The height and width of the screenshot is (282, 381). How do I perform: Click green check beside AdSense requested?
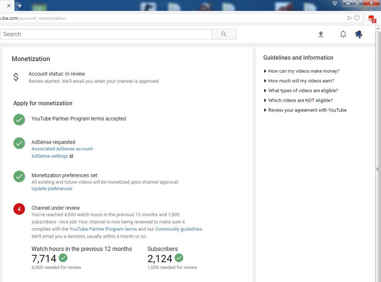pyautogui.click(x=19, y=143)
